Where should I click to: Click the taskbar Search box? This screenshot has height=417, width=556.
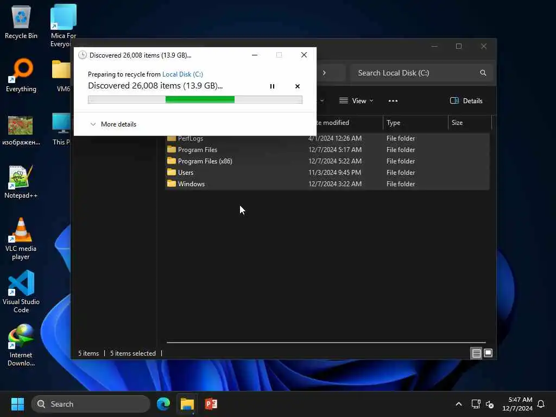pyautogui.click(x=91, y=404)
